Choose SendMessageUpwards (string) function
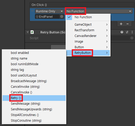 (34, 109)
